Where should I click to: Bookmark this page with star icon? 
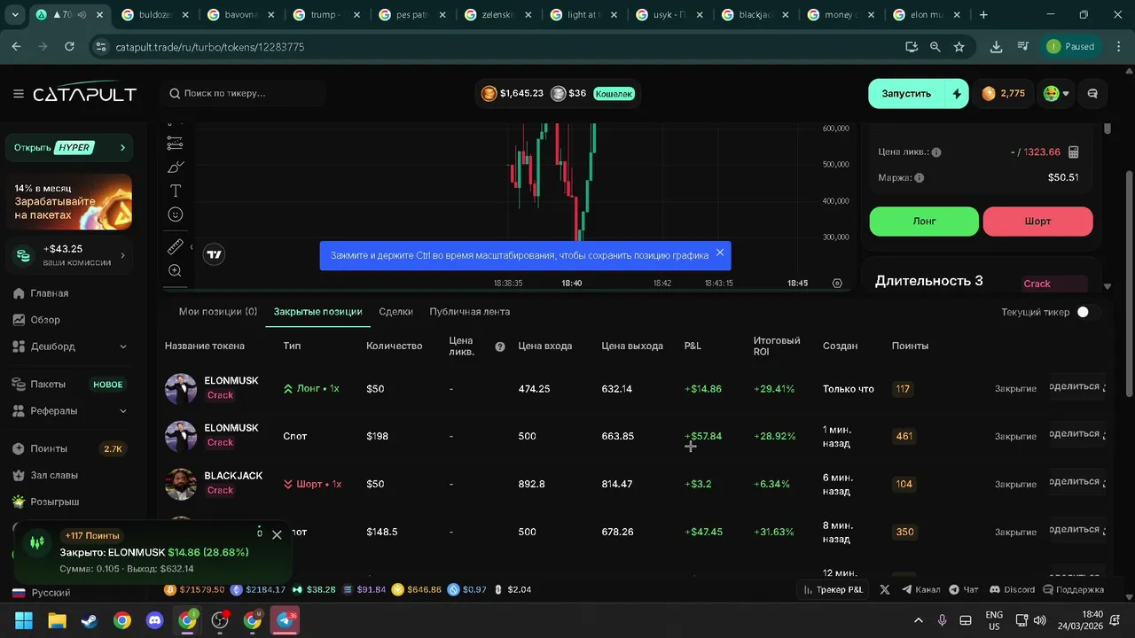(959, 47)
